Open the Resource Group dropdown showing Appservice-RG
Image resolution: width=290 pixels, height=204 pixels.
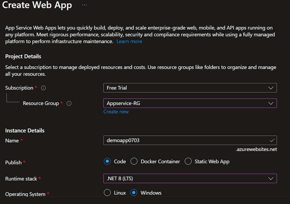[x=190, y=103]
